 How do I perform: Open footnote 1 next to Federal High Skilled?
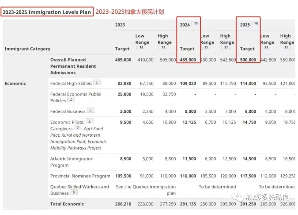coord(97,82)
